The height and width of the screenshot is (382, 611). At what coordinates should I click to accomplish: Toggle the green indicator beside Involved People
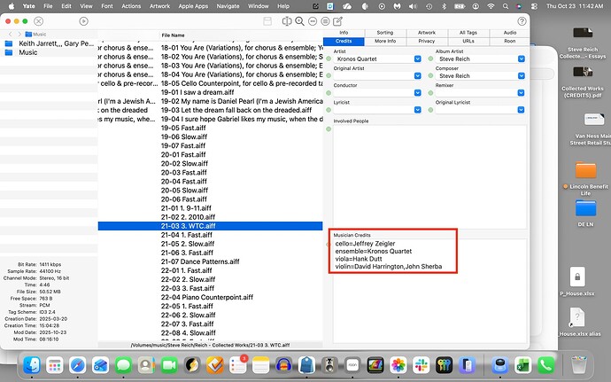[x=329, y=130]
